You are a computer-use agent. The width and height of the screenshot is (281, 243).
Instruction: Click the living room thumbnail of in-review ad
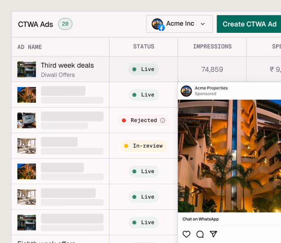(27, 146)
